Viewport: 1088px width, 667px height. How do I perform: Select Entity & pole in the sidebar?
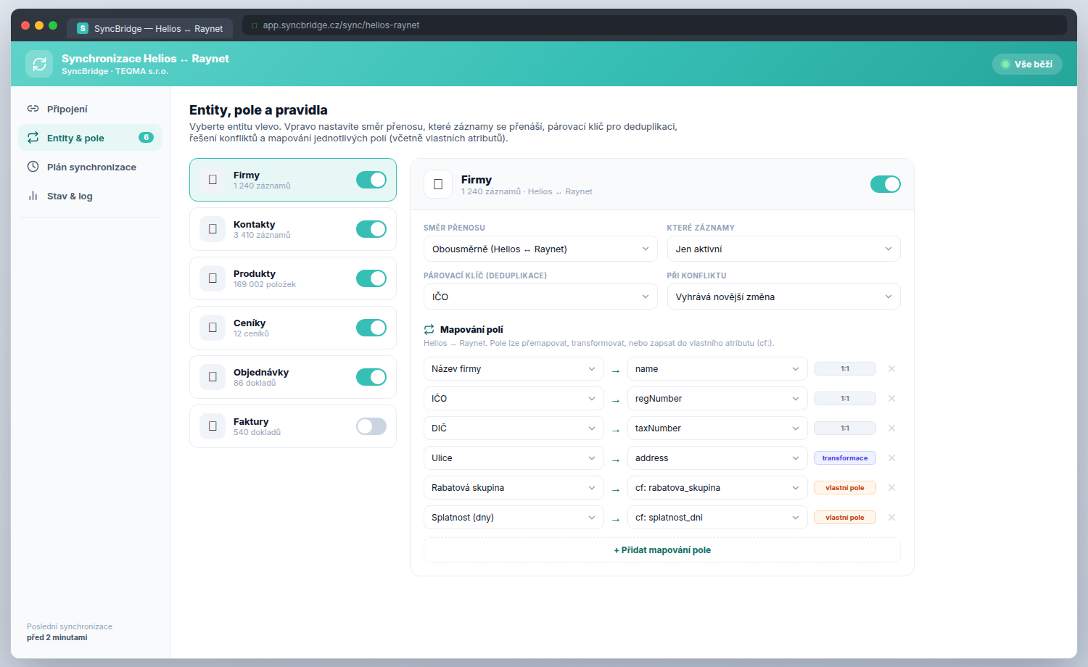[90, 138]
